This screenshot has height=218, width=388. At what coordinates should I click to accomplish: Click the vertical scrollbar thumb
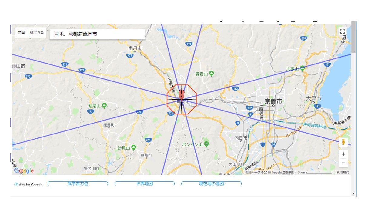[x=353, y=37]
